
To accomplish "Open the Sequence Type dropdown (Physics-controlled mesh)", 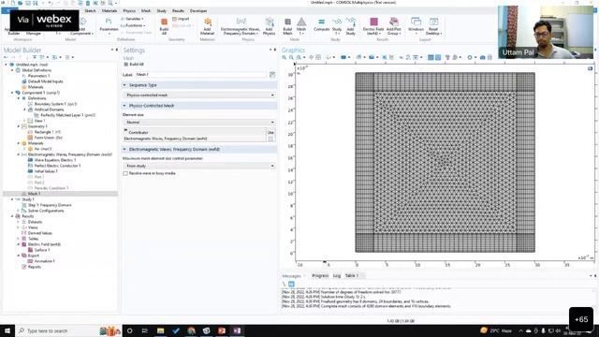I will (x=199, y=95).
